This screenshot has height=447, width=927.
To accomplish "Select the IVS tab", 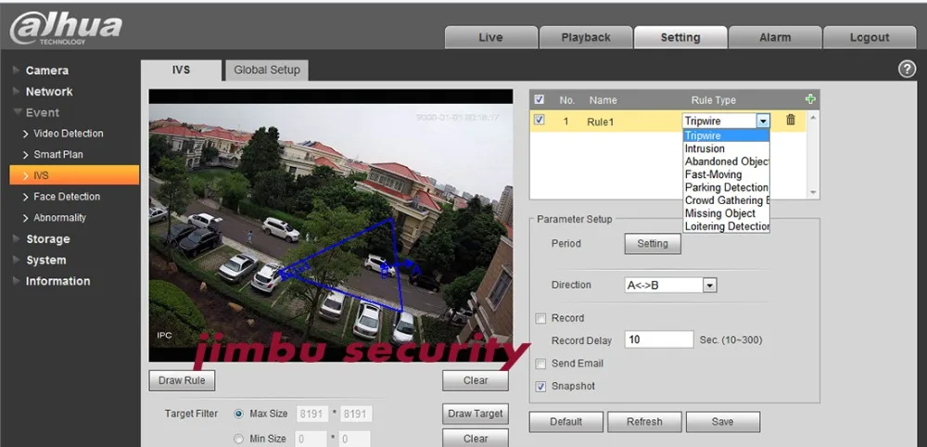I will [x=181, y=70].
